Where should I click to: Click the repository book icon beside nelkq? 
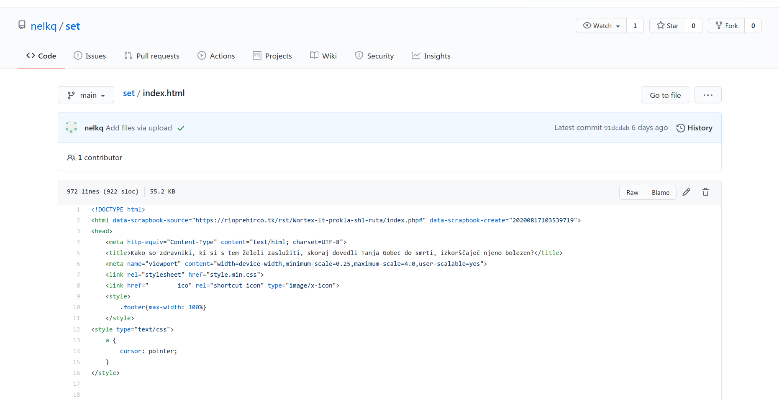coord(22,25)
